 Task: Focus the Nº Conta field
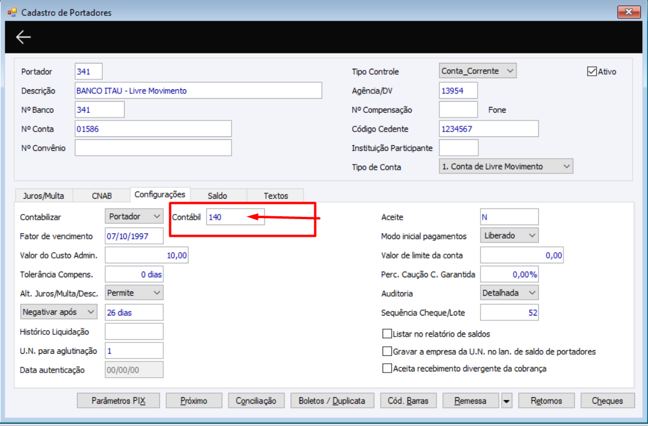click(153, 129)
